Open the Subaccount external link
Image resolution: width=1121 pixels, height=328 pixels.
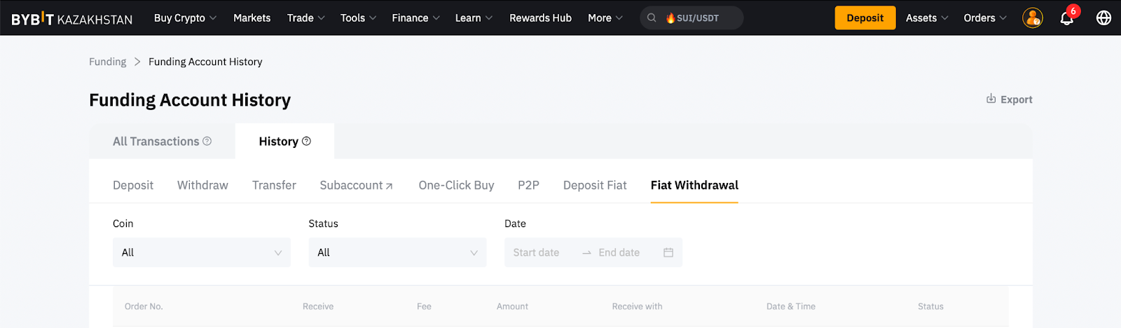(356, 185)
